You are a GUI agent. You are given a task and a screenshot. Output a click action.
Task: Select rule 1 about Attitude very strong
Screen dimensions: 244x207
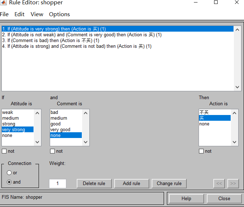click(x=117, y=29)
